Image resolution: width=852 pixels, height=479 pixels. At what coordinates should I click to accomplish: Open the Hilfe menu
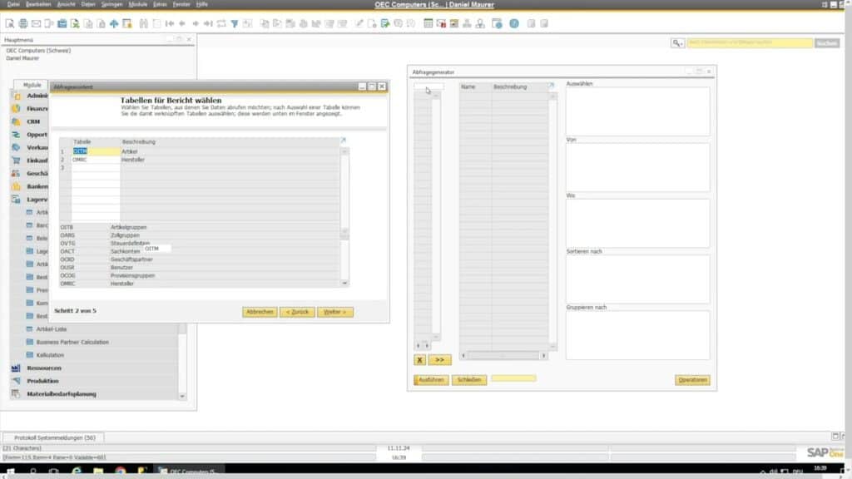point(202,4)
